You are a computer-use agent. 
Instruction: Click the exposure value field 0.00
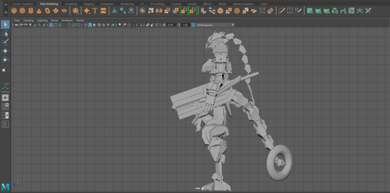click(x=171, y=25)
